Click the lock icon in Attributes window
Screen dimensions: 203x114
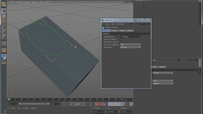(144, 24)
